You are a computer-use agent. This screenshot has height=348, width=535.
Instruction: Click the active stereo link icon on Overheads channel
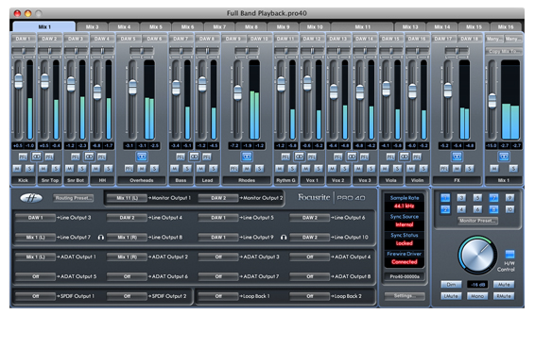tap(142, 157)
